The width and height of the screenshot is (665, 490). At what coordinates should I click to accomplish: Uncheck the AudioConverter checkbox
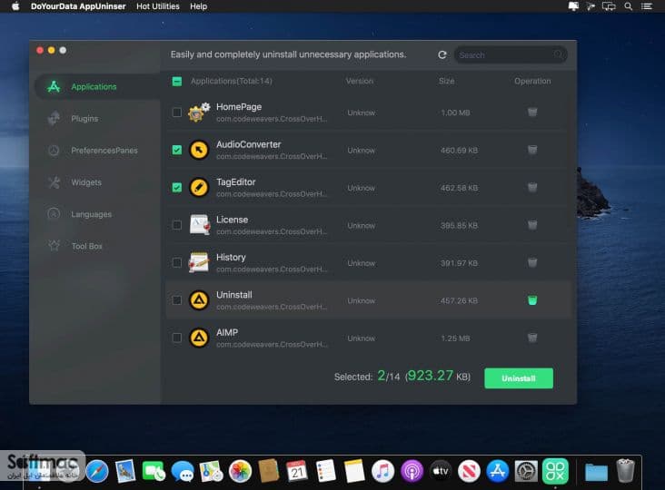pos(177,150)
